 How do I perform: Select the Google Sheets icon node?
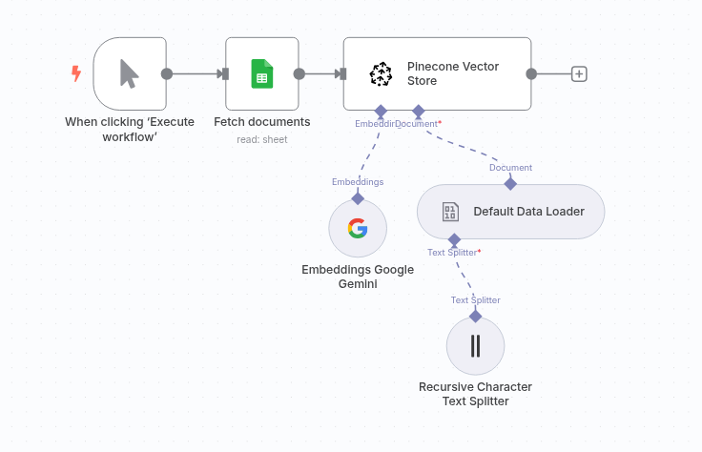(x=262, y=73)
